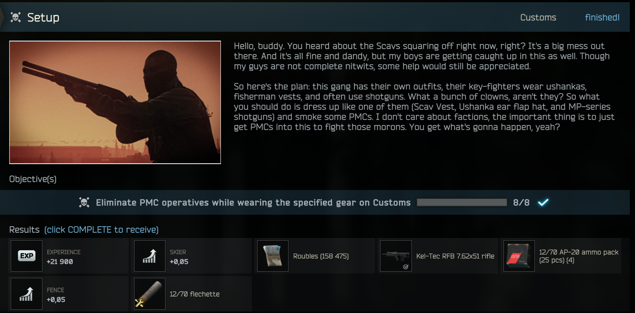Click the Customs location label

pos(538,17)
